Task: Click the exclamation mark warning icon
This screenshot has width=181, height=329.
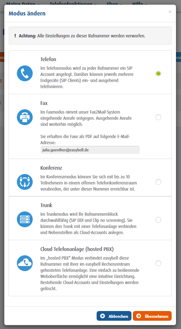Action: [x=15, y=36]
